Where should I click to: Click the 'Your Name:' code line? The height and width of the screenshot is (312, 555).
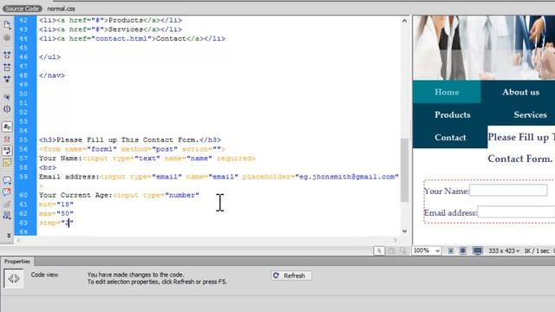pyautogui.click(x=147, y=159)
